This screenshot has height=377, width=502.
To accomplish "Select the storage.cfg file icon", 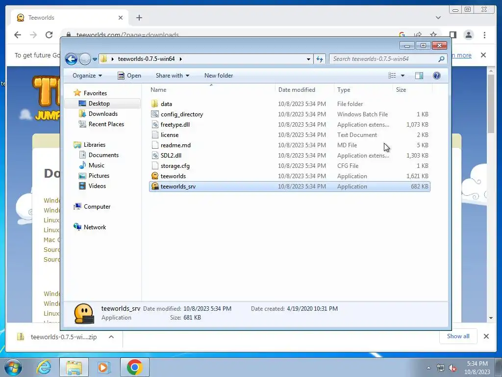I will 154,166.
